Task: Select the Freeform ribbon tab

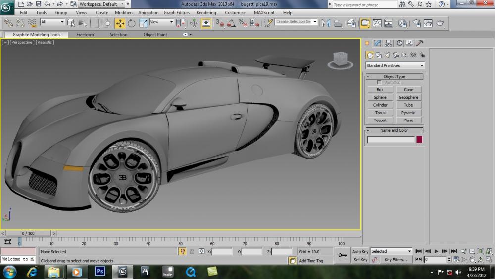Action: tap(85, 35)
